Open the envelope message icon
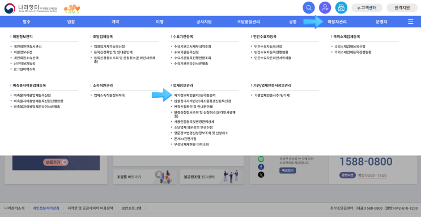 pos(341,7)
